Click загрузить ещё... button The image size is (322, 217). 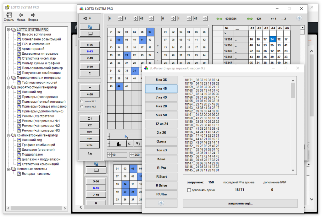coord(240,203)
